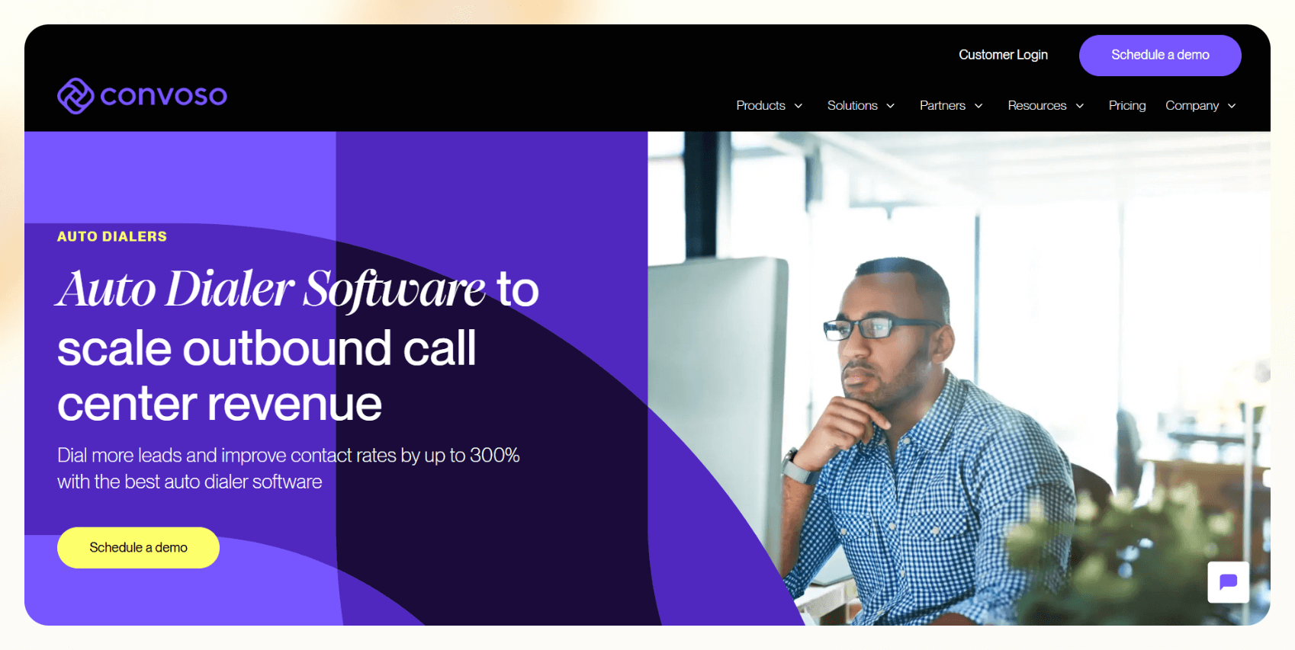1295x650 pixels.
Task: Click the Auto Dialer Software headline
Action: tap(271, 290)
